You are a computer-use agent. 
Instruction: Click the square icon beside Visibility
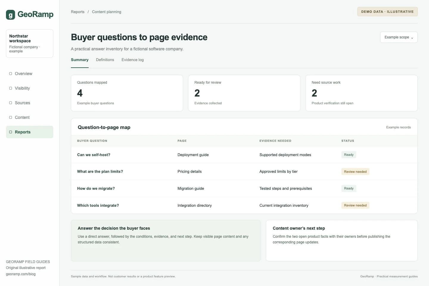(11, 88)
